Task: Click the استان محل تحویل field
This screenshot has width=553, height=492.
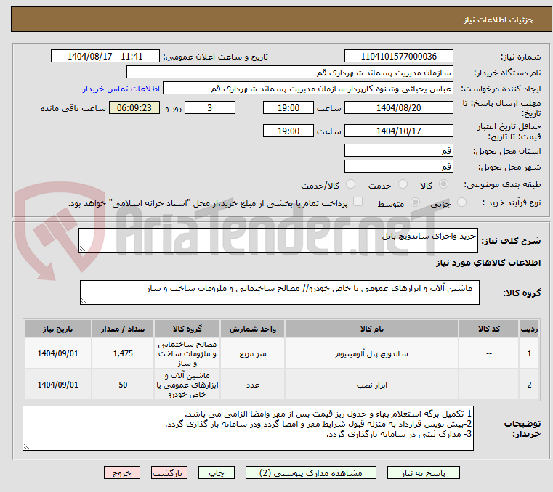Action: 398,150
